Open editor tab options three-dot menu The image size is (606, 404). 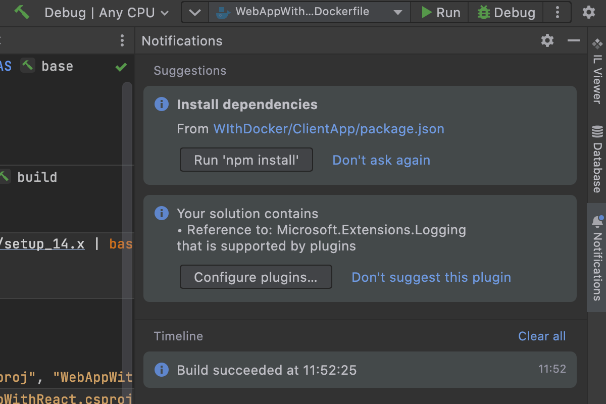point(122,41)
